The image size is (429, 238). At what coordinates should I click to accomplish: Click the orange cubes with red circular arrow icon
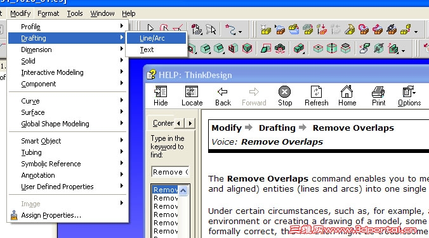pos(364,29)
